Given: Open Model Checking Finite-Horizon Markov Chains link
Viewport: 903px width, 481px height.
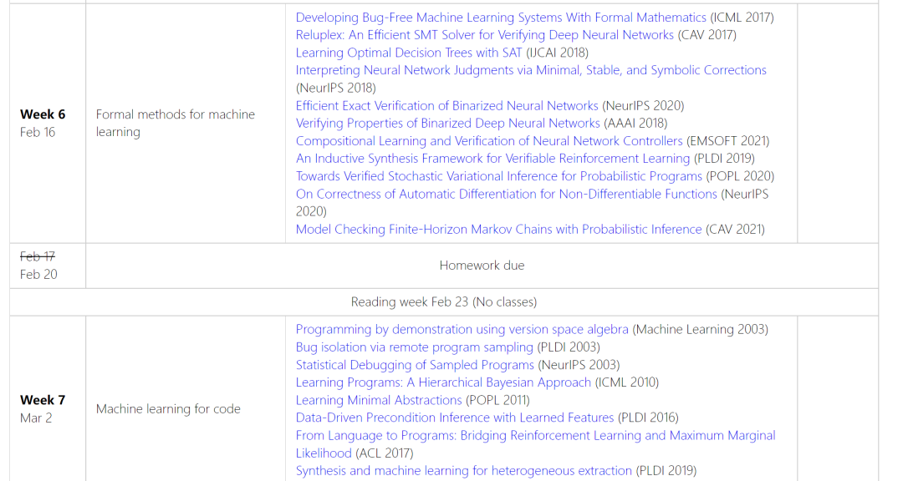Looking at the screenshot, I should click(498, 229).
